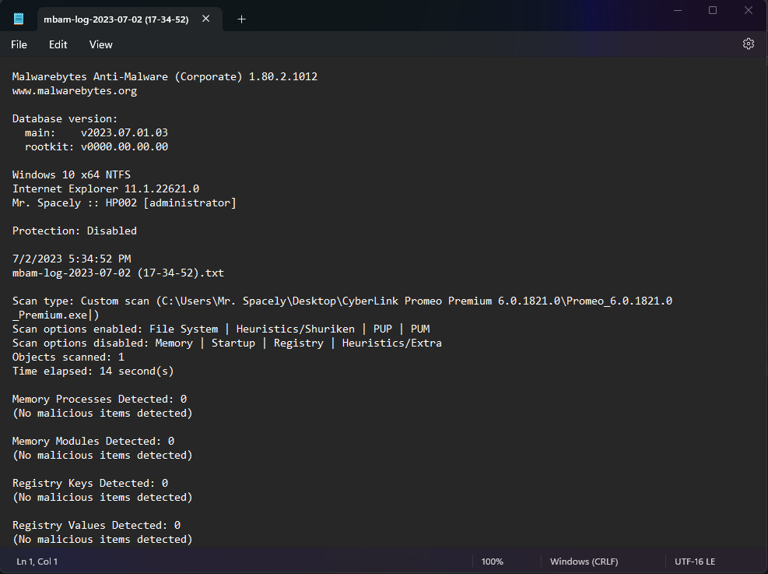Click the 'Database version:' line
The image size is (768, 574).
pos(65,119)
